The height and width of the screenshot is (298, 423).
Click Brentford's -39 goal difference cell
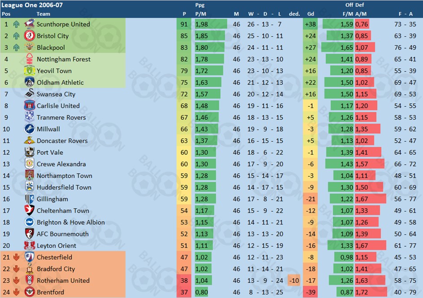[310, 292]
